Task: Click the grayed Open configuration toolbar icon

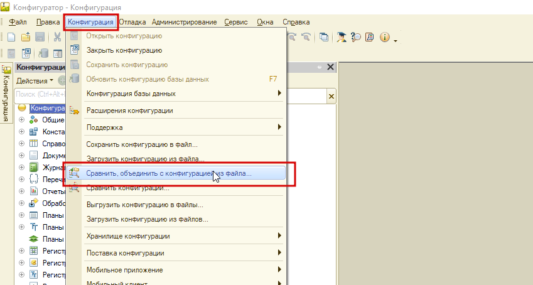Action: 11,53
